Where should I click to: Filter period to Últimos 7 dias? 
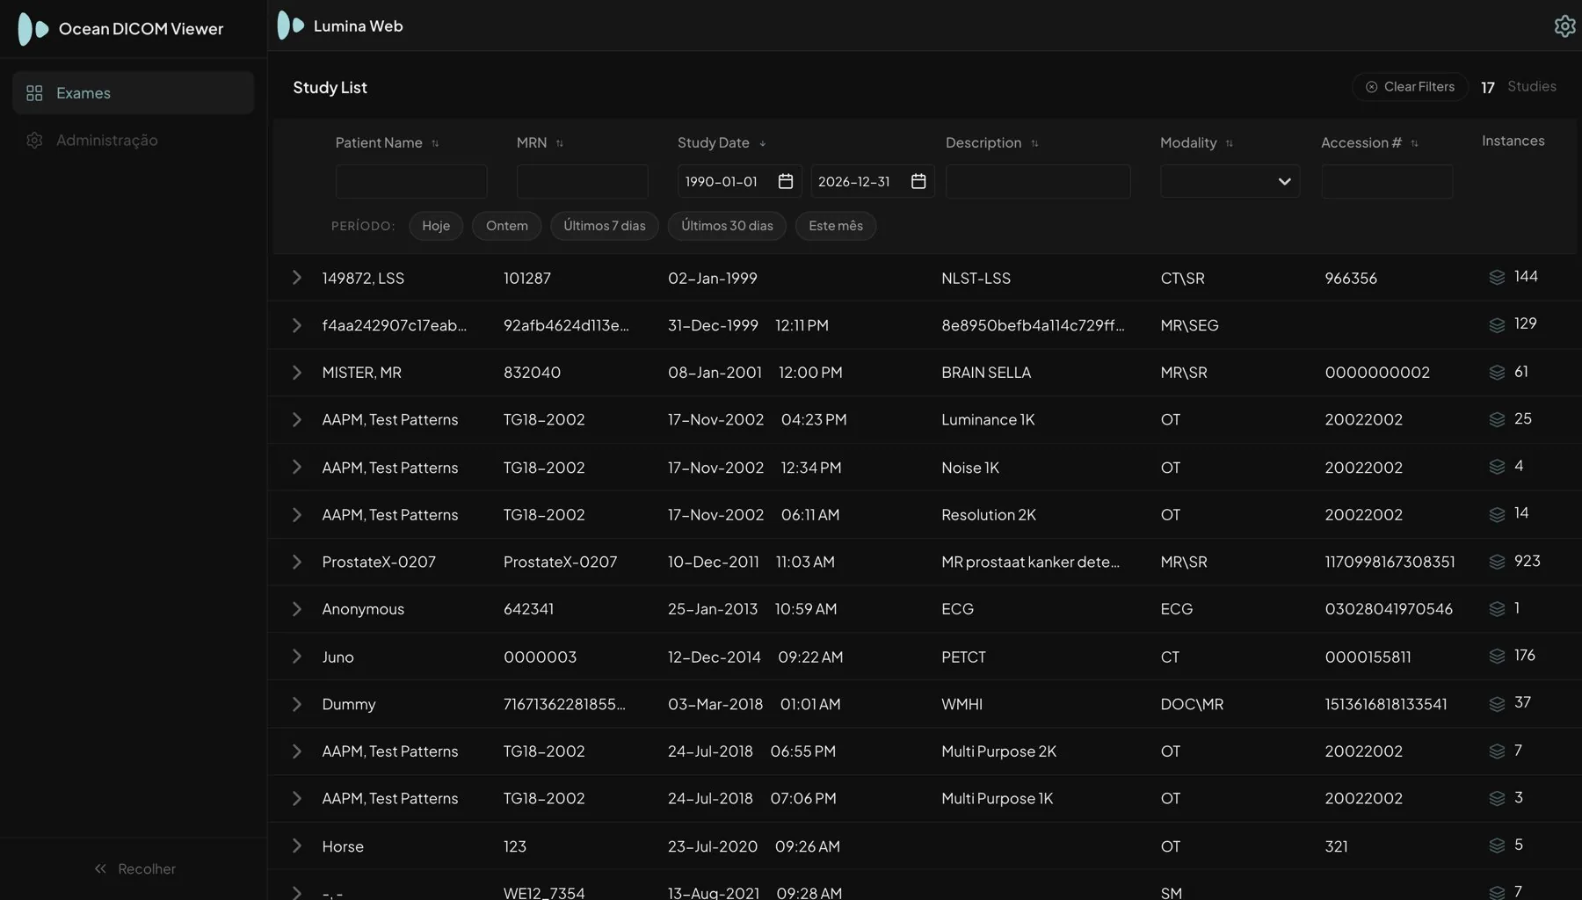point(605,226)
